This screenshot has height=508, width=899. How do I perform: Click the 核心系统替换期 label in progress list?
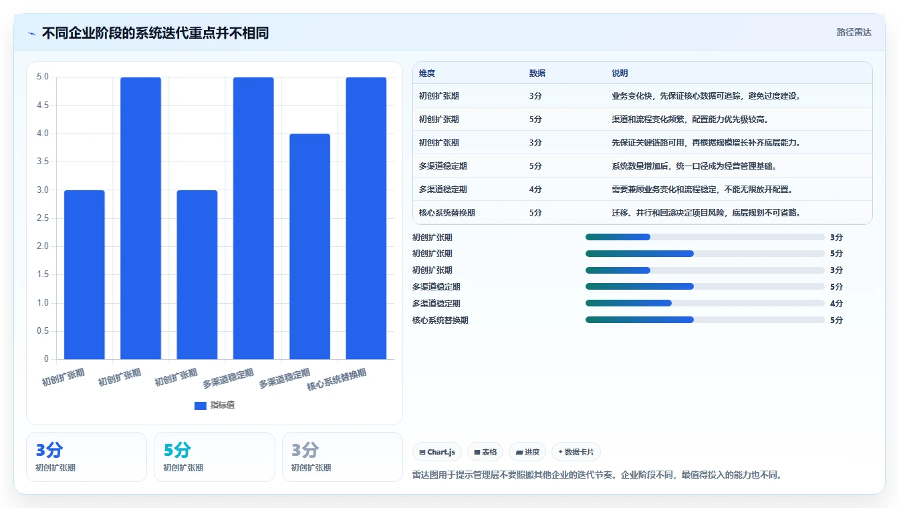coord(440,320)
